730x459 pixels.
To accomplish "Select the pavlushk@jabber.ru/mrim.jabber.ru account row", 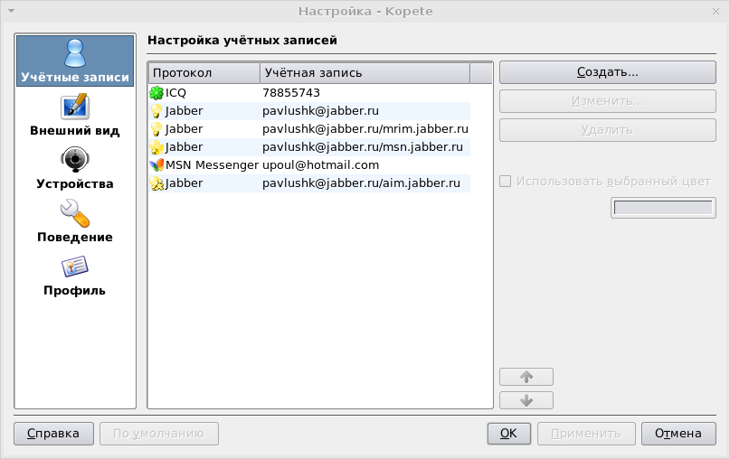I will tap(365, 129).
